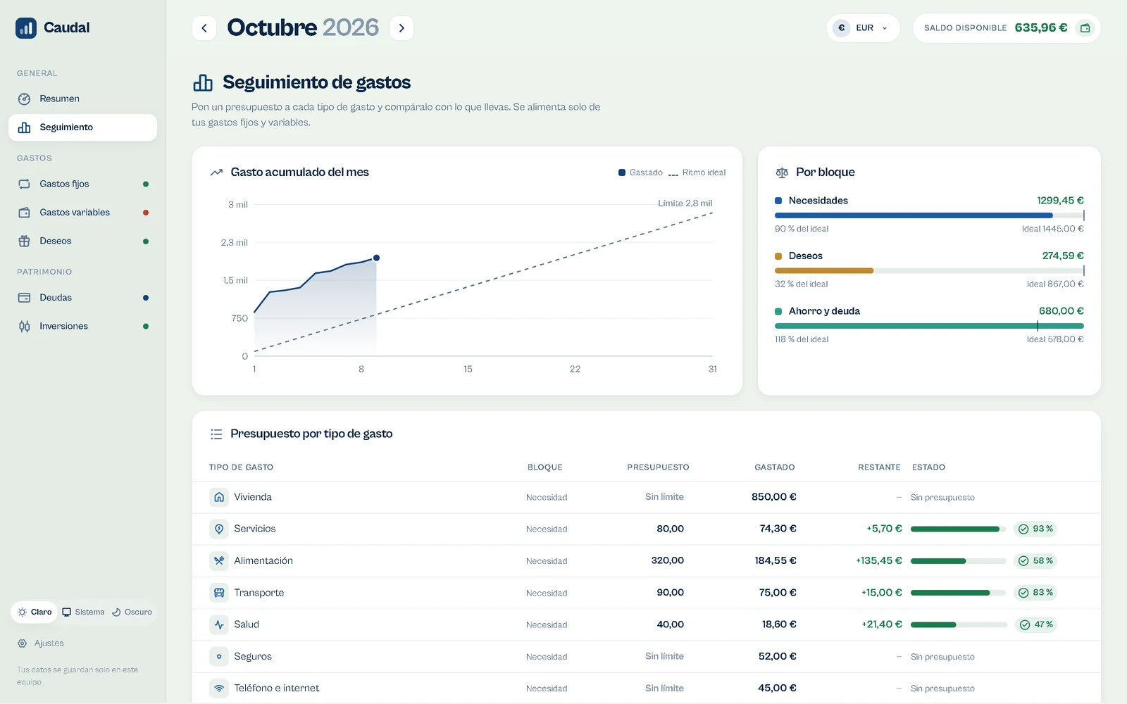Viewport: 1127px width, 704px height.
Task: Click the Ahorro y deuda progress bar
Action: 929,326
